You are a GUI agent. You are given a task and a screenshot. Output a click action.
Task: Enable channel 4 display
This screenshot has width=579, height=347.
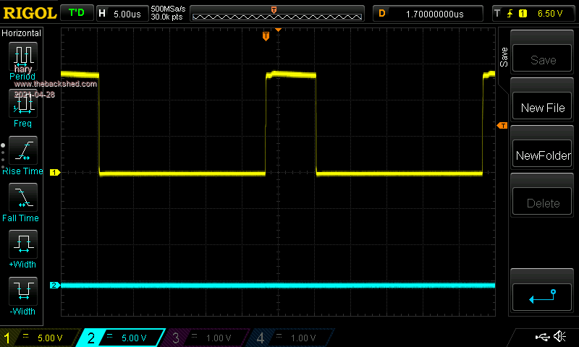click(x=289, y=338)
